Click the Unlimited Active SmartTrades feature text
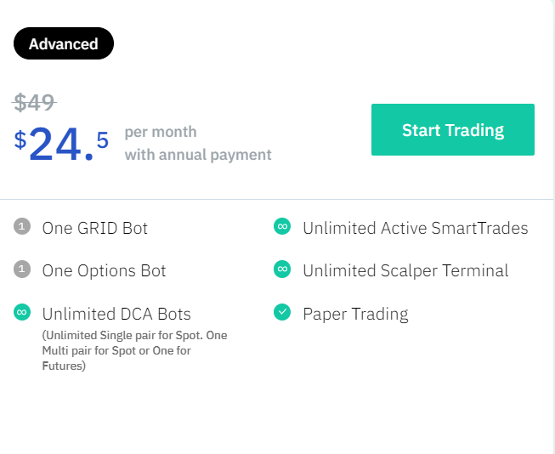The height and width of the screenshot is (454, 555). (416, 228)
